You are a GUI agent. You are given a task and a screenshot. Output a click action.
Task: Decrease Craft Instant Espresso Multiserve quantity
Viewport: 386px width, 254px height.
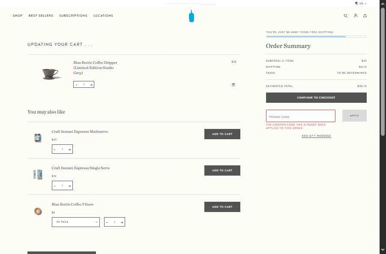(55, 149)
